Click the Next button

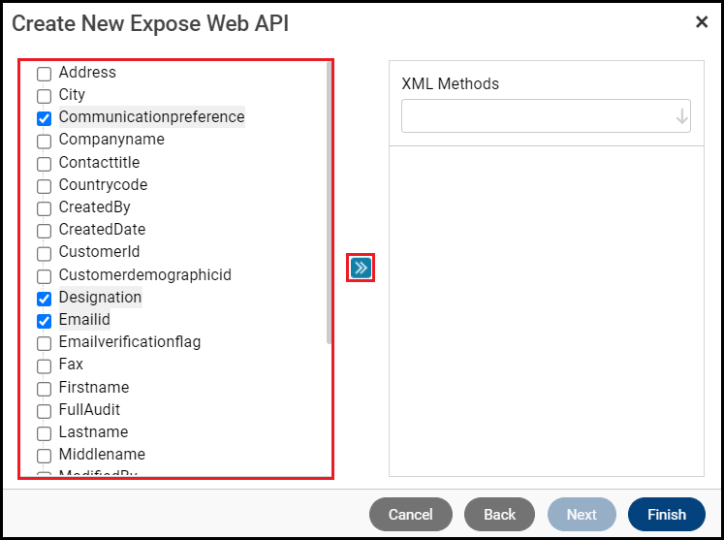coord(582,515)
